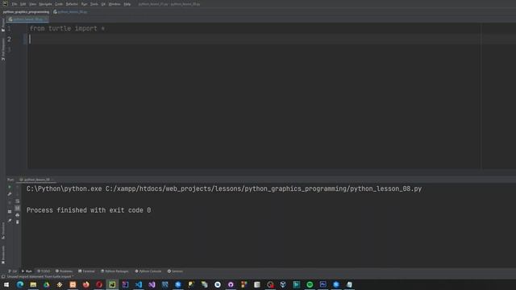Select python_graphics_programming breadcrumb
Viewport: 516px width, 290px height.
click(26, 12)
